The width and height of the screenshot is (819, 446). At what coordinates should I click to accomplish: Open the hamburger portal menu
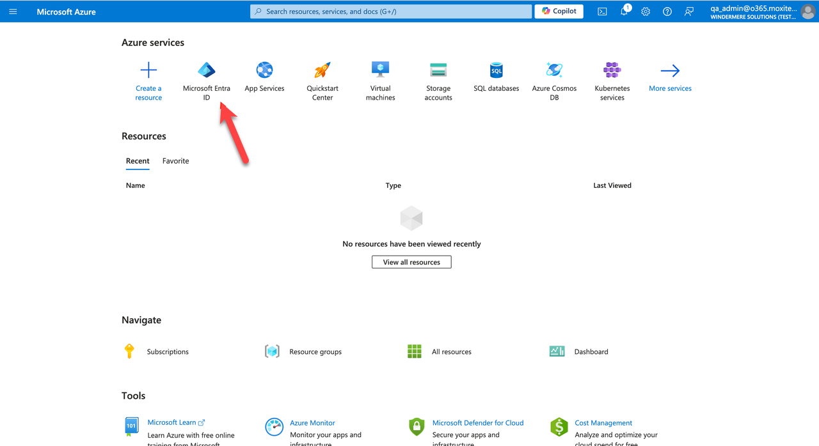pyautogui.click(x=13, y=12)
